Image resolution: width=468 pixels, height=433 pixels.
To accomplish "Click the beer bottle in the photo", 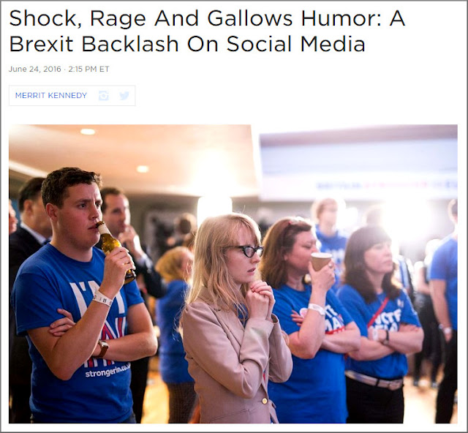I will pos(116,252).
